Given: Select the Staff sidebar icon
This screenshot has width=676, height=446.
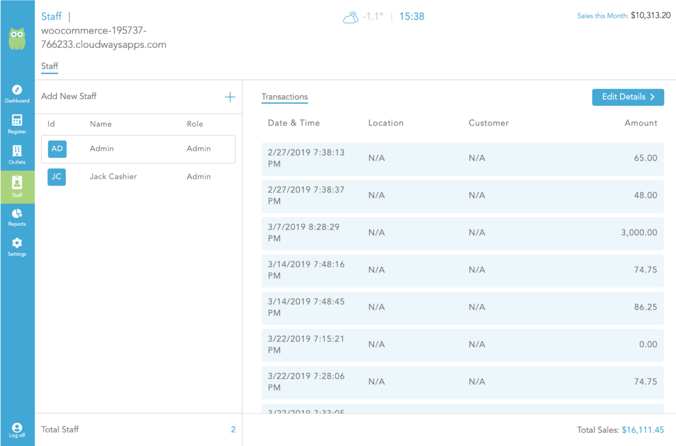Looking at the screenshot, I should 17,187.
